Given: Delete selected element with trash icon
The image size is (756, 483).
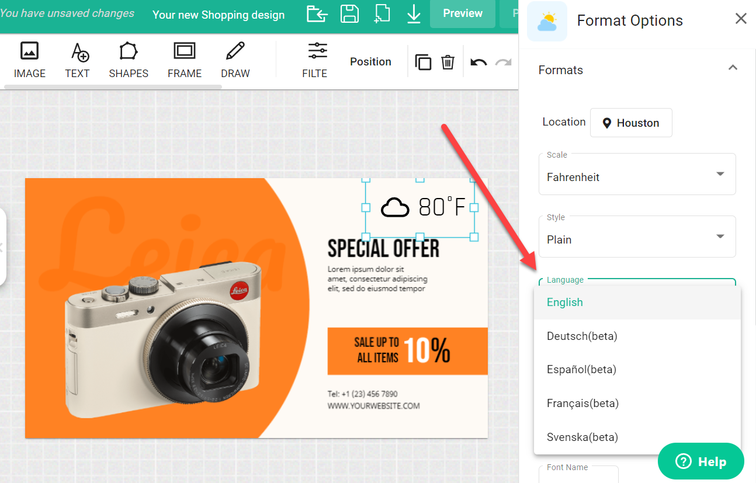Looking at the screenshot, I should pos(448,62).
